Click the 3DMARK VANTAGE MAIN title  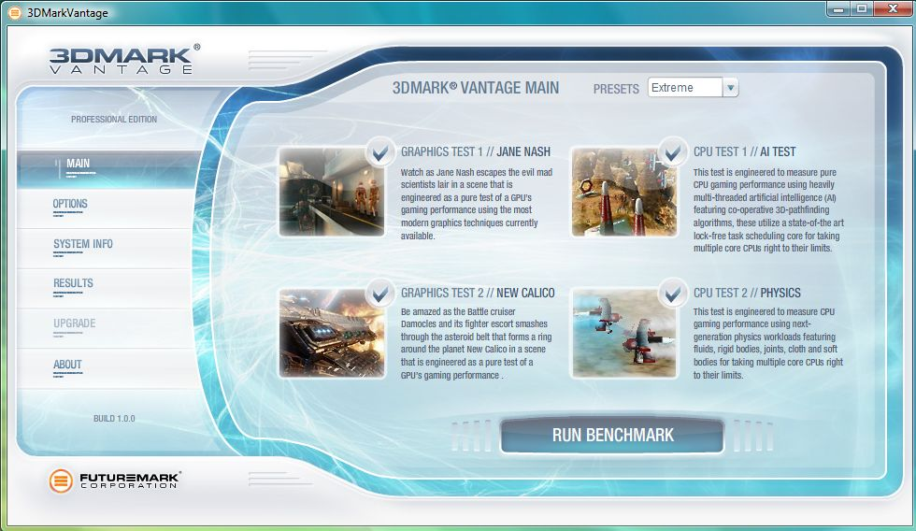(476, 88)
